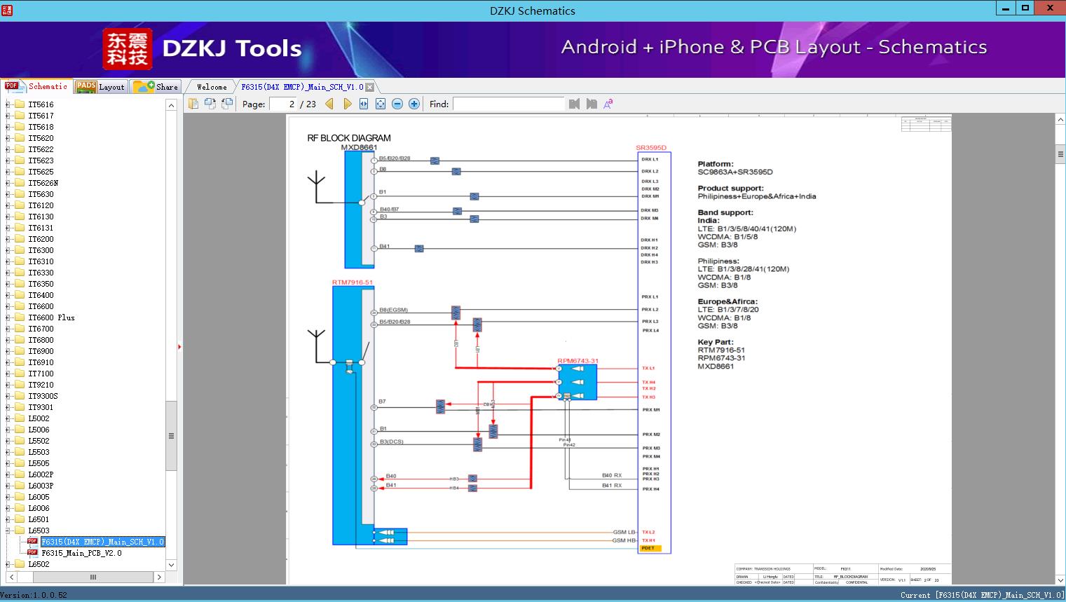Click the L6005 folder icon
The image size is (1066, 602).
(x=20, y=497)
